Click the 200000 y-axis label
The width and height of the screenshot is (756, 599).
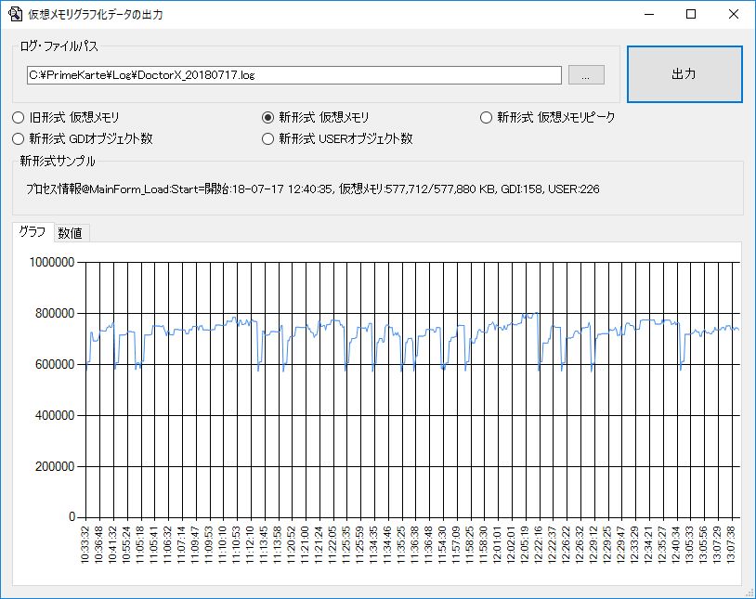55,467
